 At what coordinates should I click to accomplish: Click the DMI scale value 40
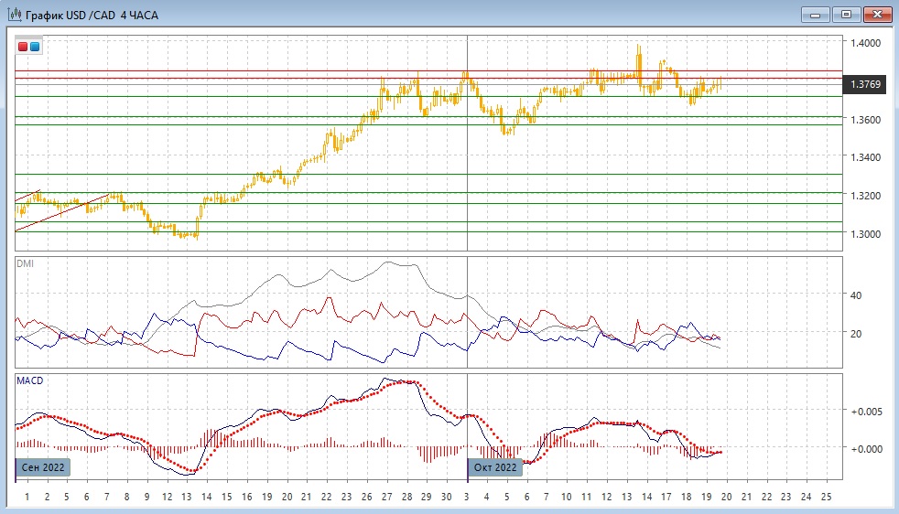coord(857,295)
